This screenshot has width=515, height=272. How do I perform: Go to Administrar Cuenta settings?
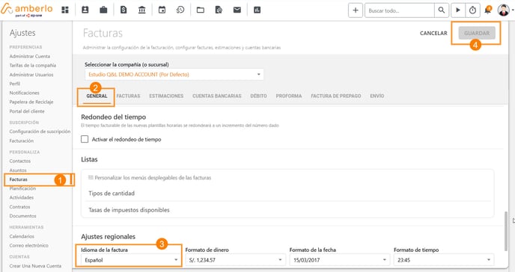click(x=30, y=56)
